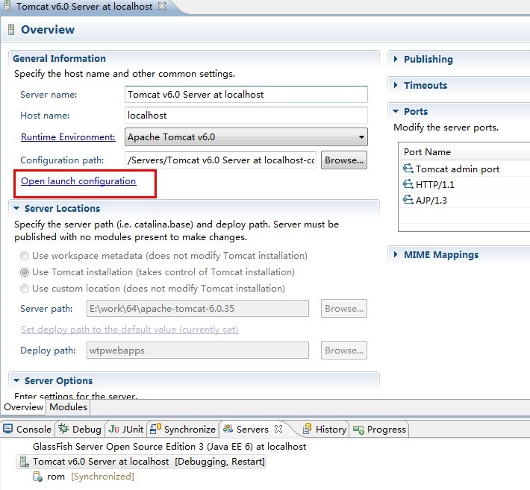530x490 pixels.
Task: Click Browse next to Server path
Action: coord(344,308)
